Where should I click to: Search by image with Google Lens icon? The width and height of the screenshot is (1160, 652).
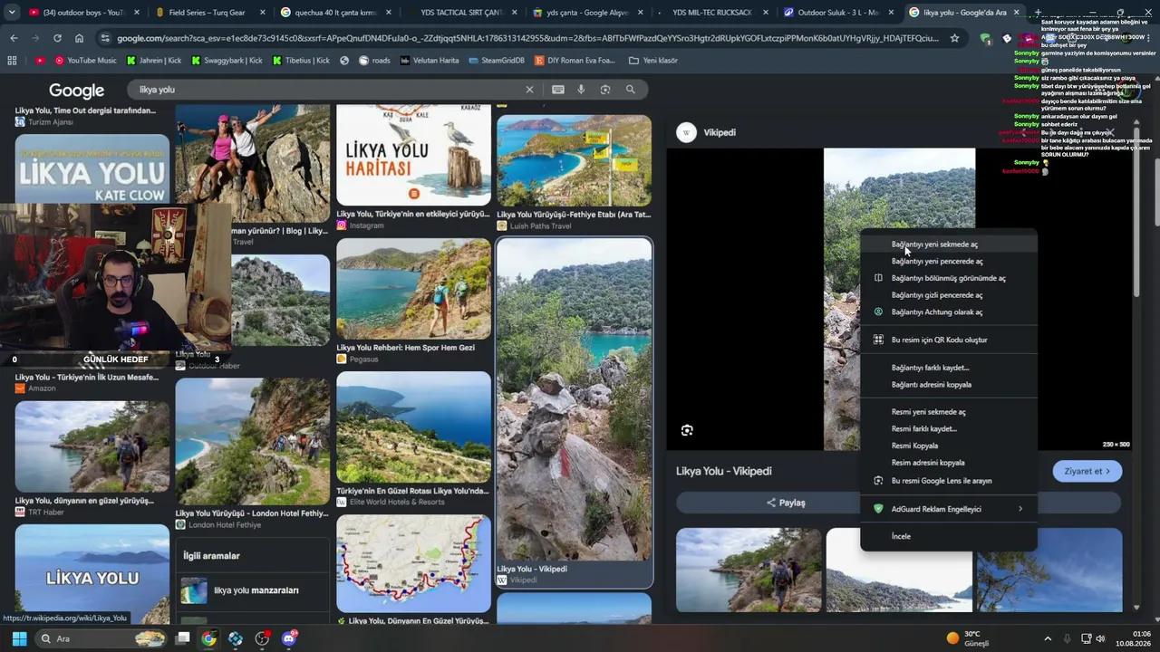click(x=605, y=90)
